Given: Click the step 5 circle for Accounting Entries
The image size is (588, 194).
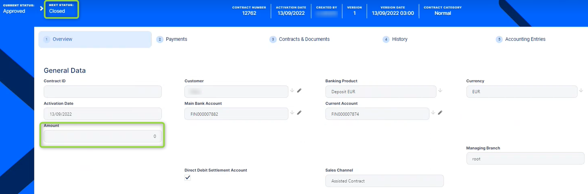Looking at the screenshot, I should click(499, 40).
